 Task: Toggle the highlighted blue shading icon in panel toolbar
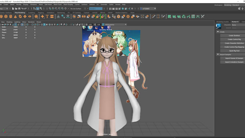44,25
